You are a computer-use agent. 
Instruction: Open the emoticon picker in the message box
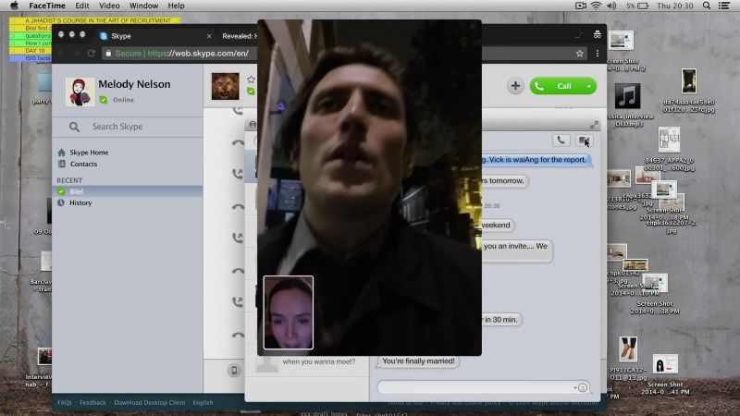pos(583,387)
